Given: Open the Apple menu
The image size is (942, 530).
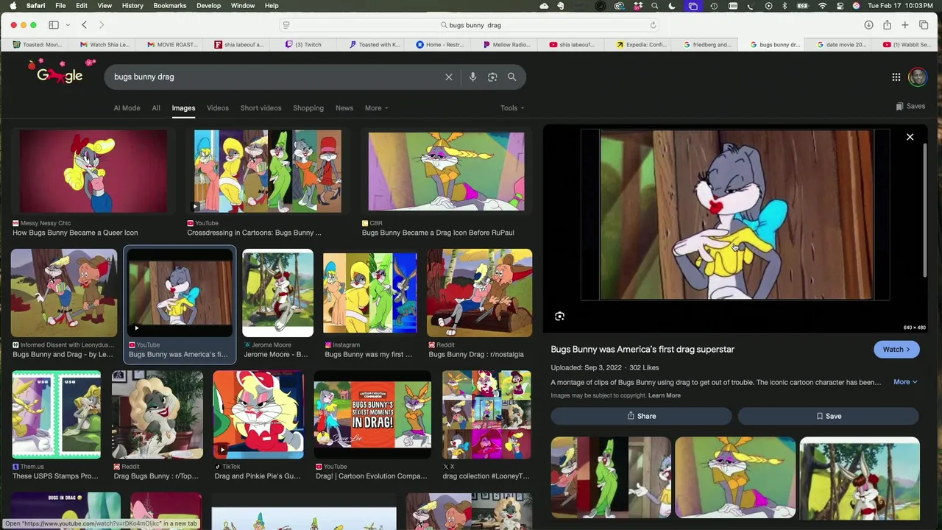Looking at the screenshot, I should pyautogui.click(x=13, y=6).
